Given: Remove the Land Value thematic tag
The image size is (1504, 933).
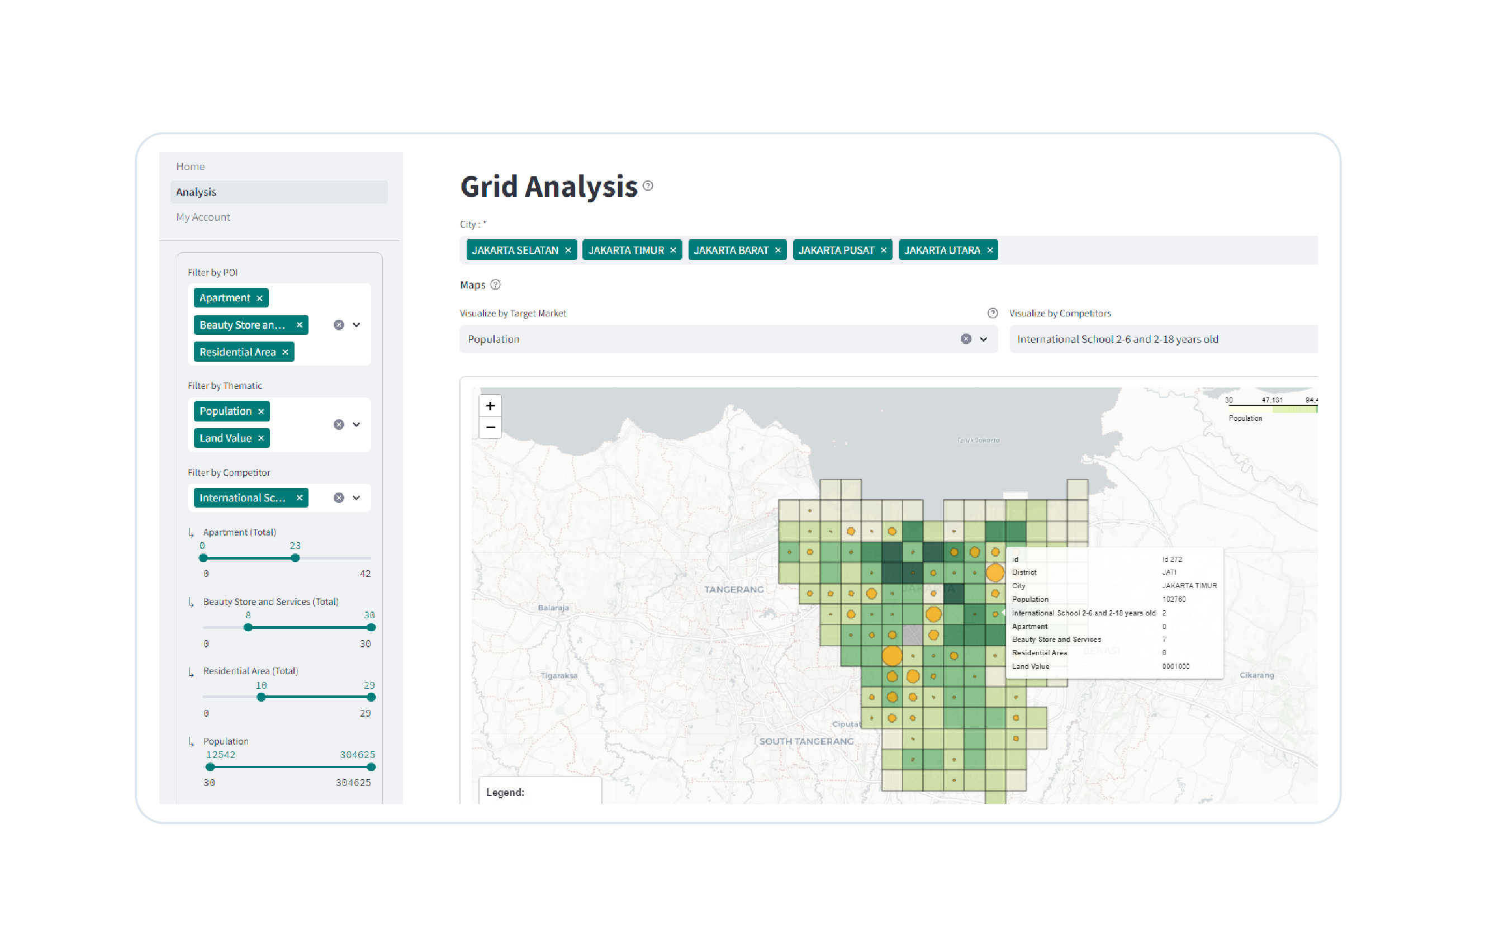Looking at the screenshot, I should coord(261,438).
